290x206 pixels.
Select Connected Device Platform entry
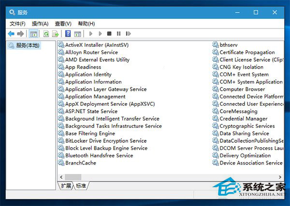(x=248, y=96)
